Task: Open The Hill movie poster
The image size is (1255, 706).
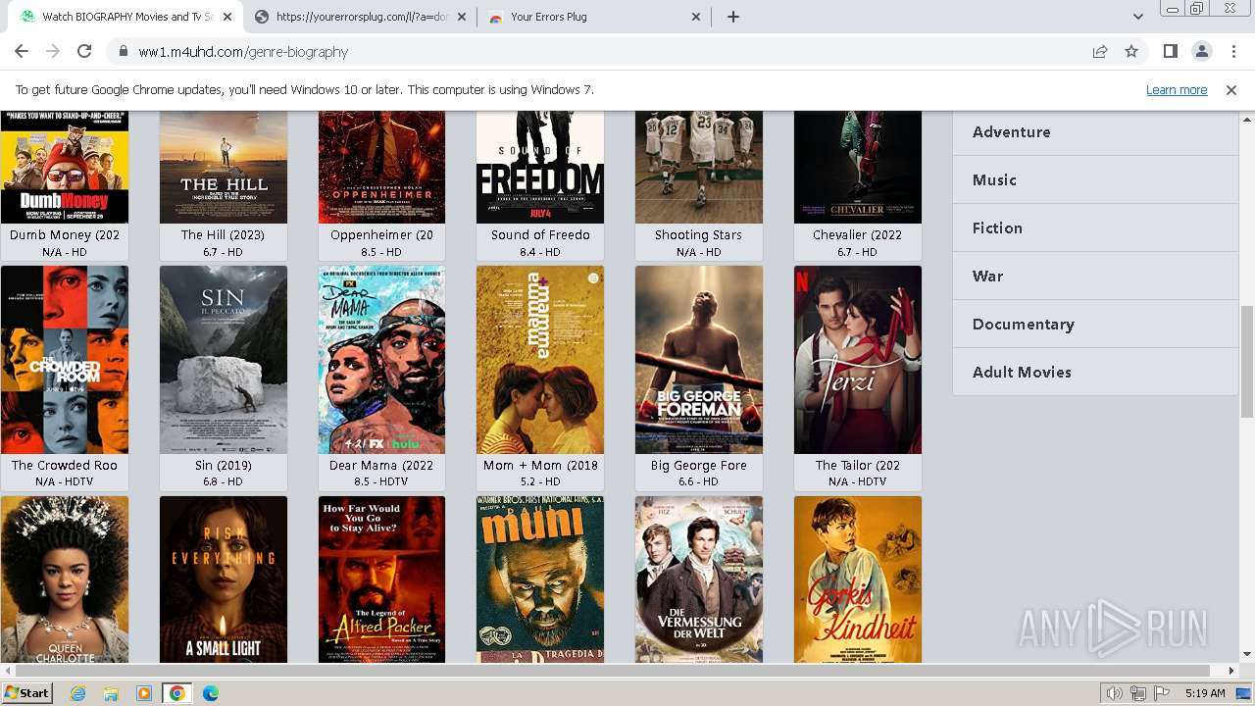Action: 224,168
